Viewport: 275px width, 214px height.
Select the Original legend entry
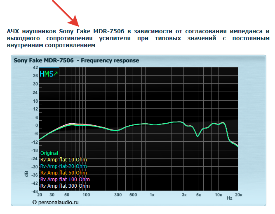[x=49, y=153]
